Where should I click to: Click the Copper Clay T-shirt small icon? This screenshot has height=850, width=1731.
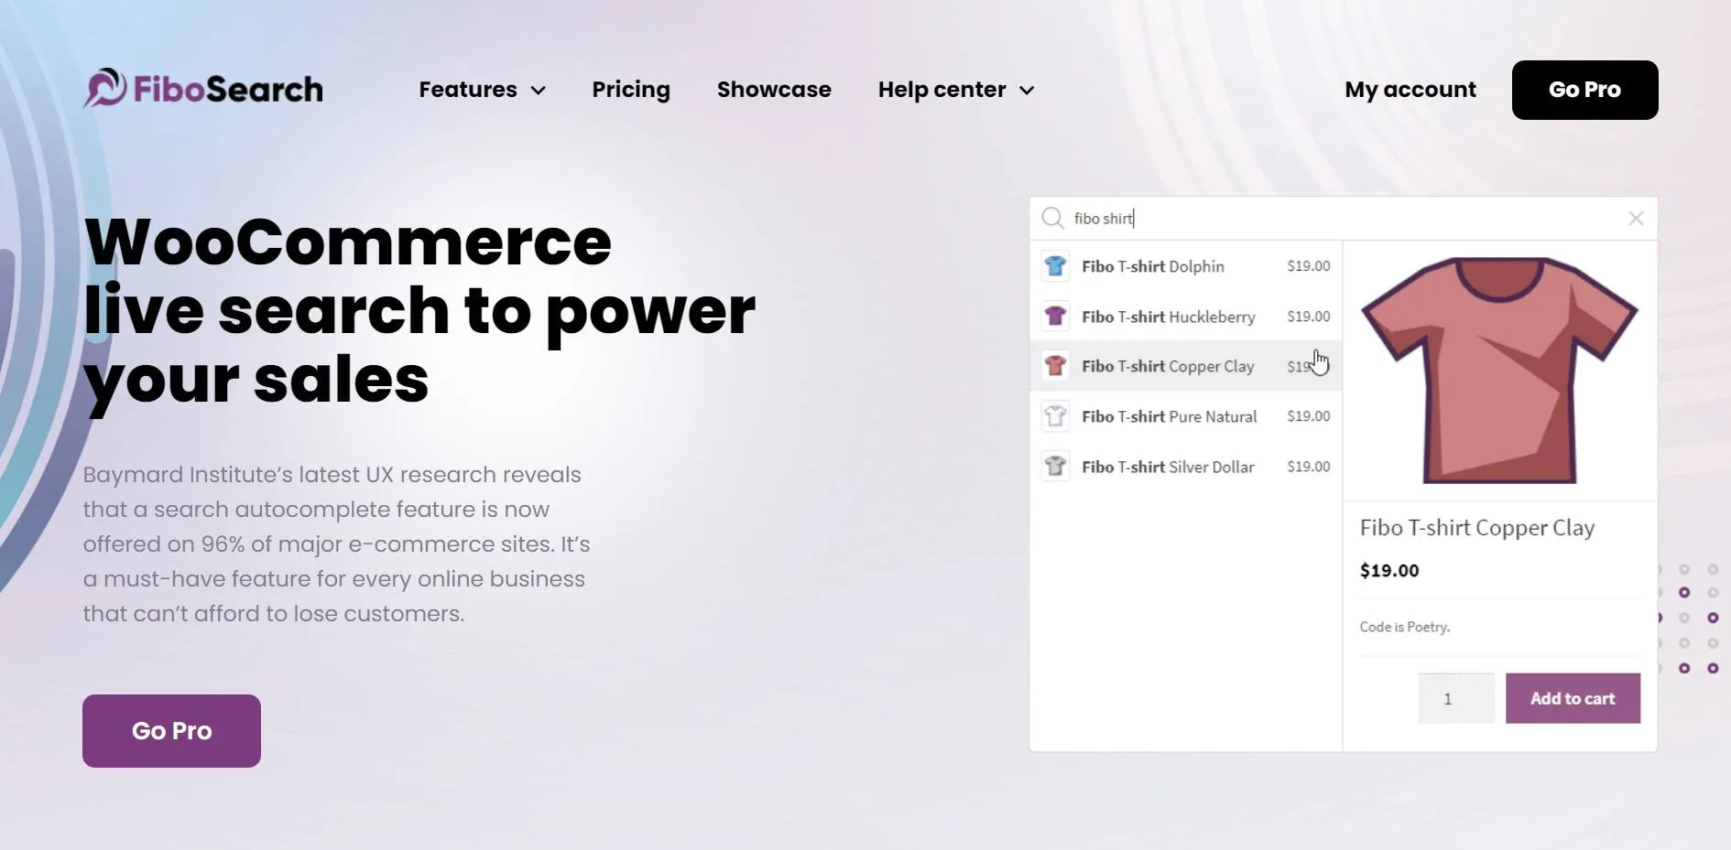1055,366
